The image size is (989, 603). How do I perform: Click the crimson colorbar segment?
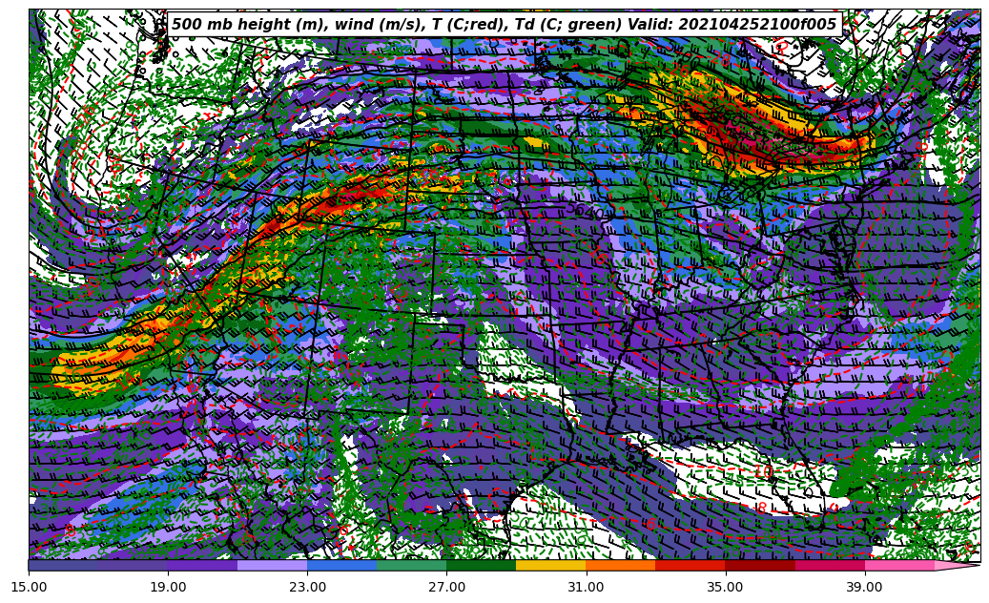click(x=829, y=565)
